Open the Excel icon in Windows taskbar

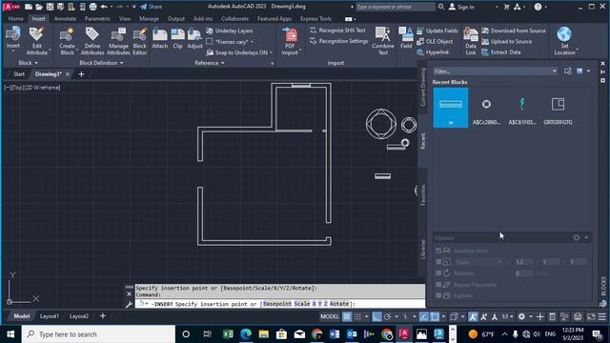(x=228, y=334)
